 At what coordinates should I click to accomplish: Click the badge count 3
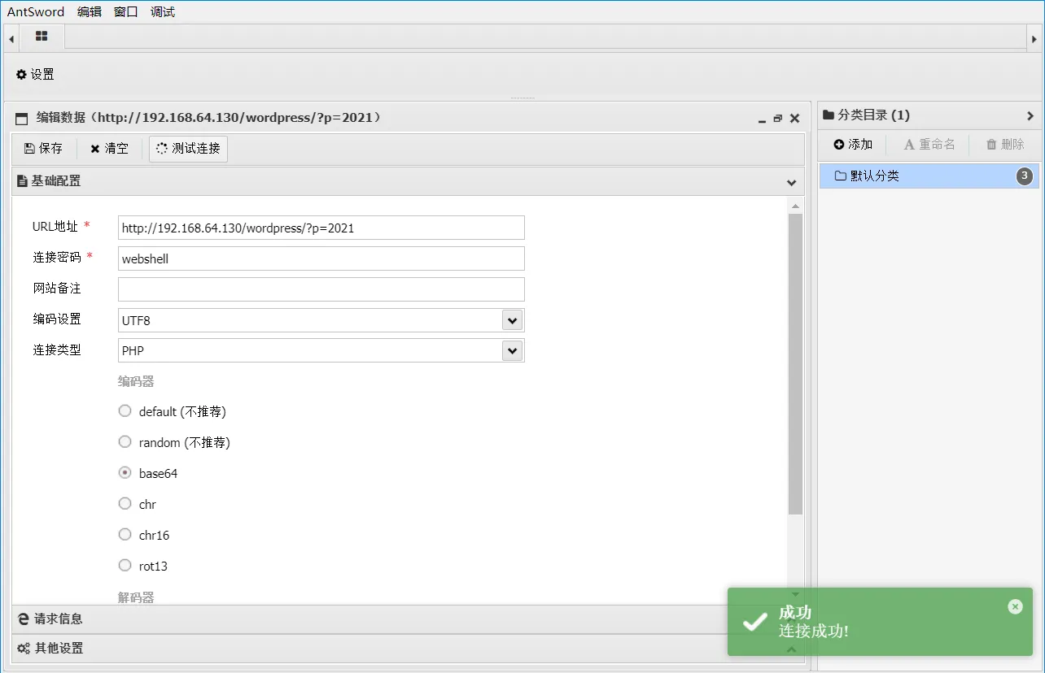[x=1025, y=176]
